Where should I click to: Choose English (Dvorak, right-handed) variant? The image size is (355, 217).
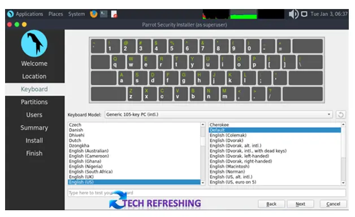pyautogui.click(x=275, y=161)
